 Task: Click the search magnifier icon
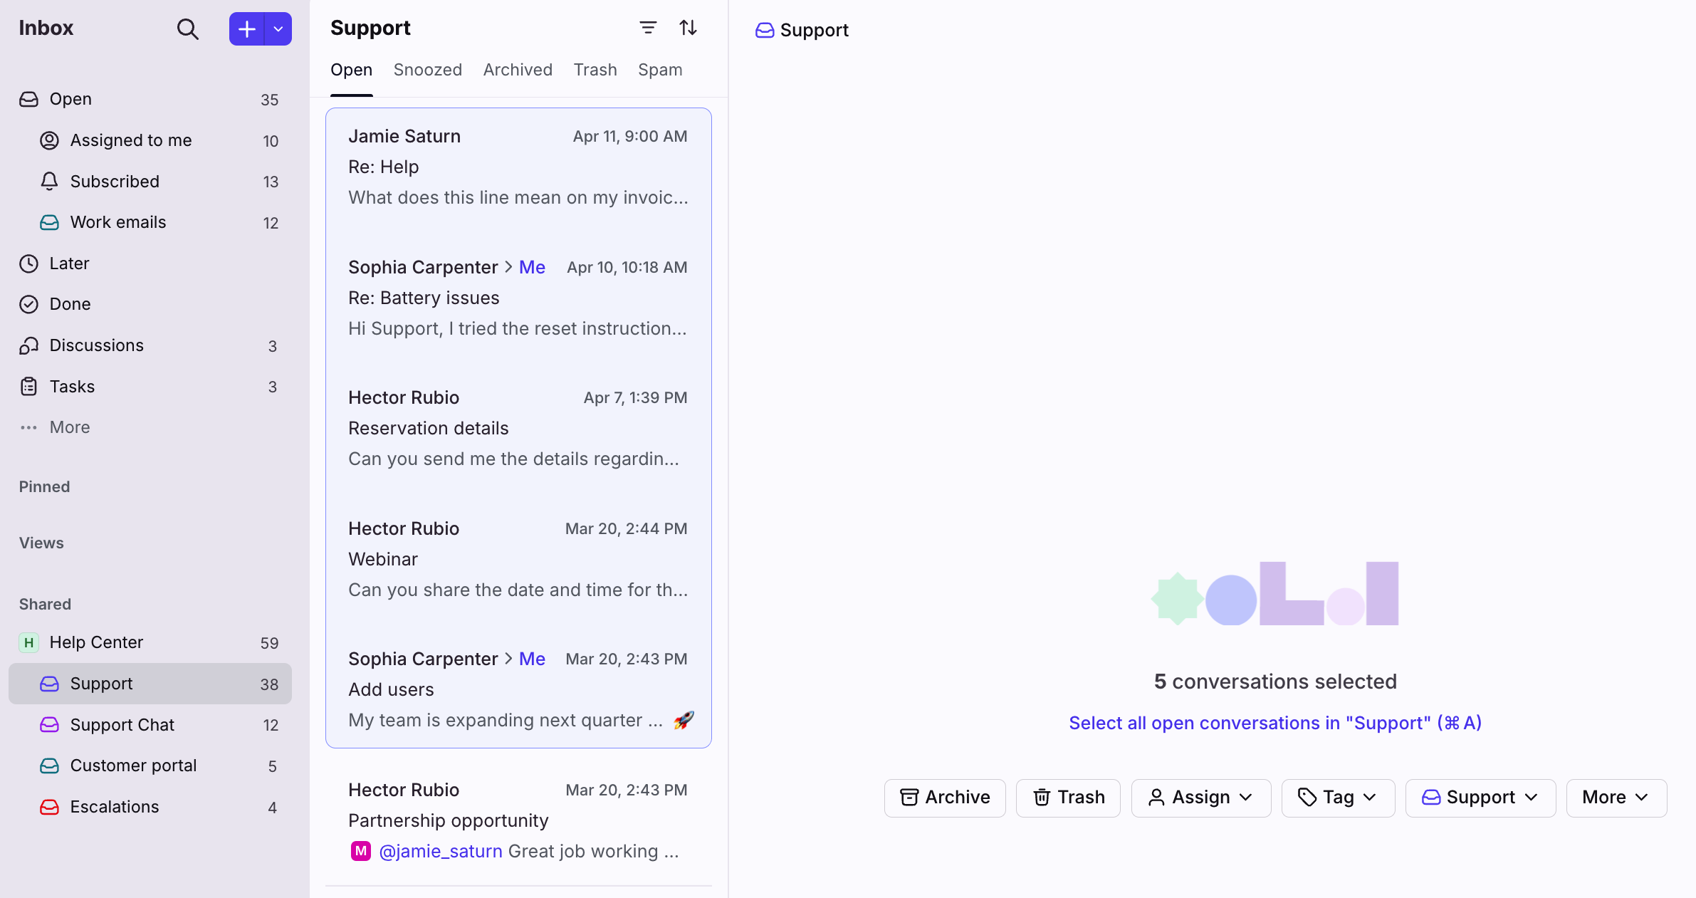pyautogui.click(x=187, y=29)
